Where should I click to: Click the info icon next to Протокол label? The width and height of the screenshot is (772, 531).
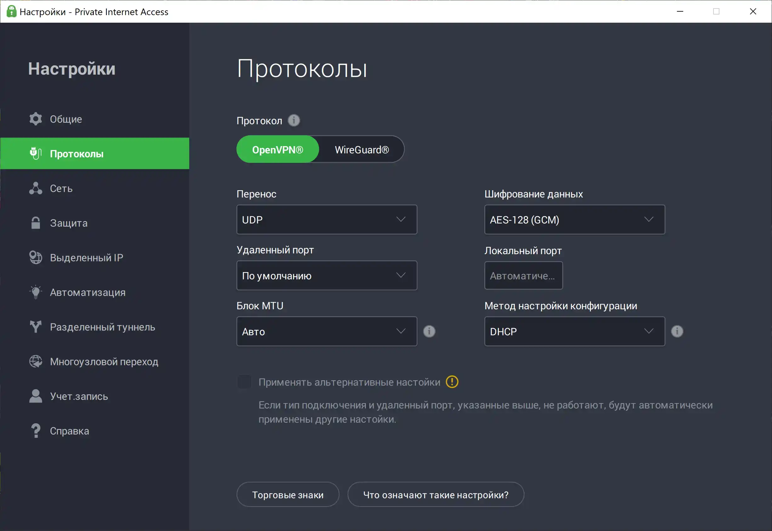tap(294, 120)
